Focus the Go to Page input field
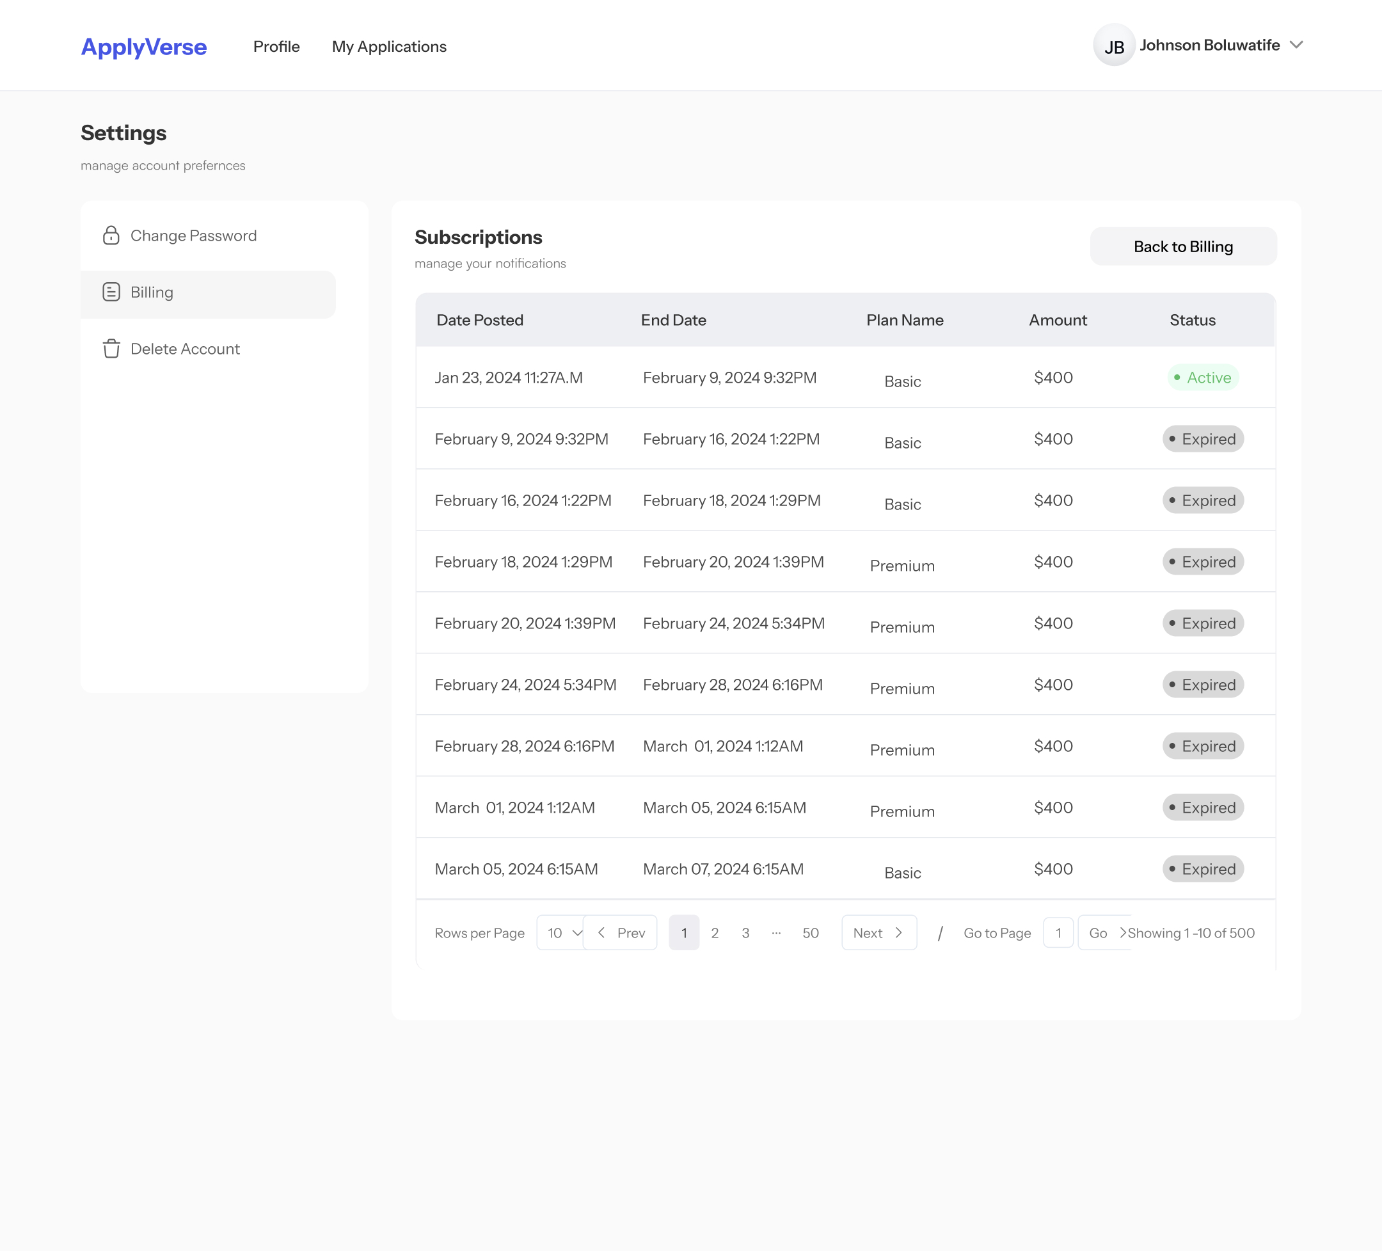Image resolution: width=1382 pixels, height=1251 pixels. tap(1058, 933)
